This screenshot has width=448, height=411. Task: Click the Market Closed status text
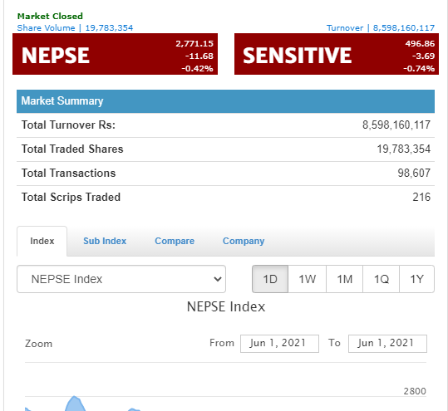pyautogui.click(x=50, y=17)
